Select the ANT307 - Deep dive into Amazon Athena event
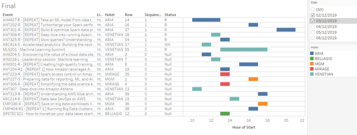357x135 pixels. pos(38,89)
